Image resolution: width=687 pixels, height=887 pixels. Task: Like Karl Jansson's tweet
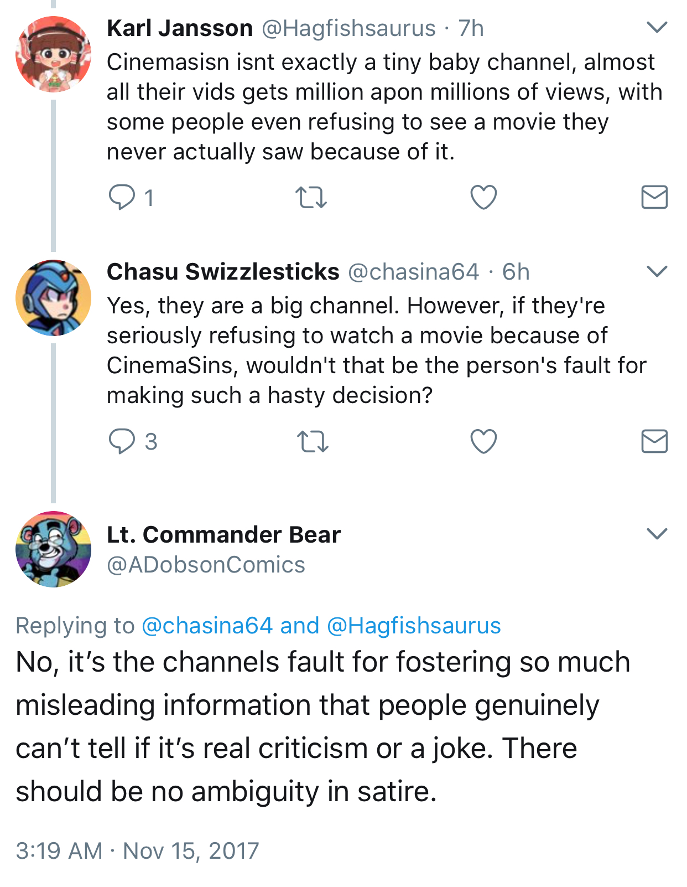coord(483,197)
